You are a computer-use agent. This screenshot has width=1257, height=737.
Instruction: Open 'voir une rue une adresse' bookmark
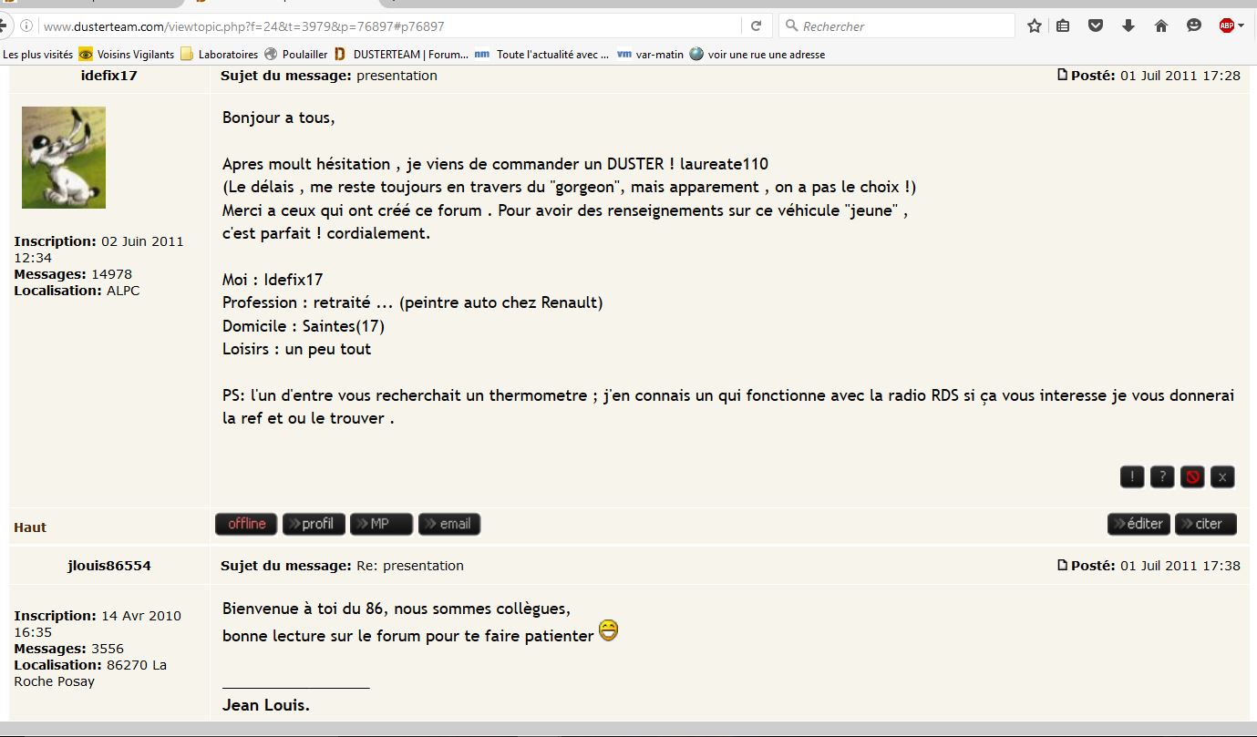click(x=757, y=55)
